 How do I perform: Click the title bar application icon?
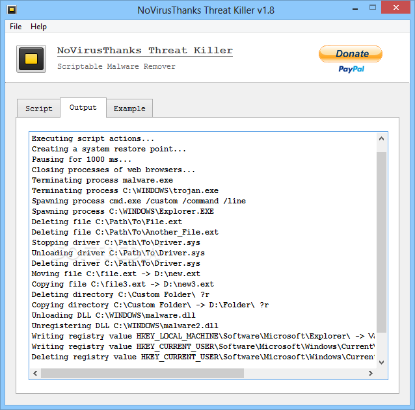pyautogui.click(x=12, y=10)
